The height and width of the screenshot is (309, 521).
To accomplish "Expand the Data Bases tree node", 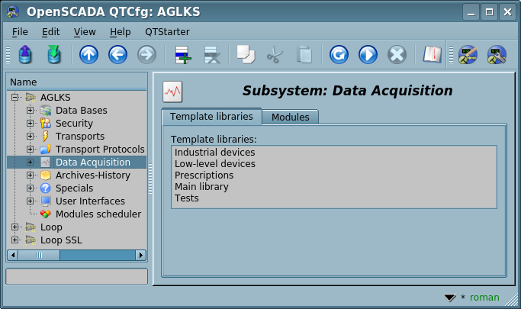I will [x=31, y=111].
